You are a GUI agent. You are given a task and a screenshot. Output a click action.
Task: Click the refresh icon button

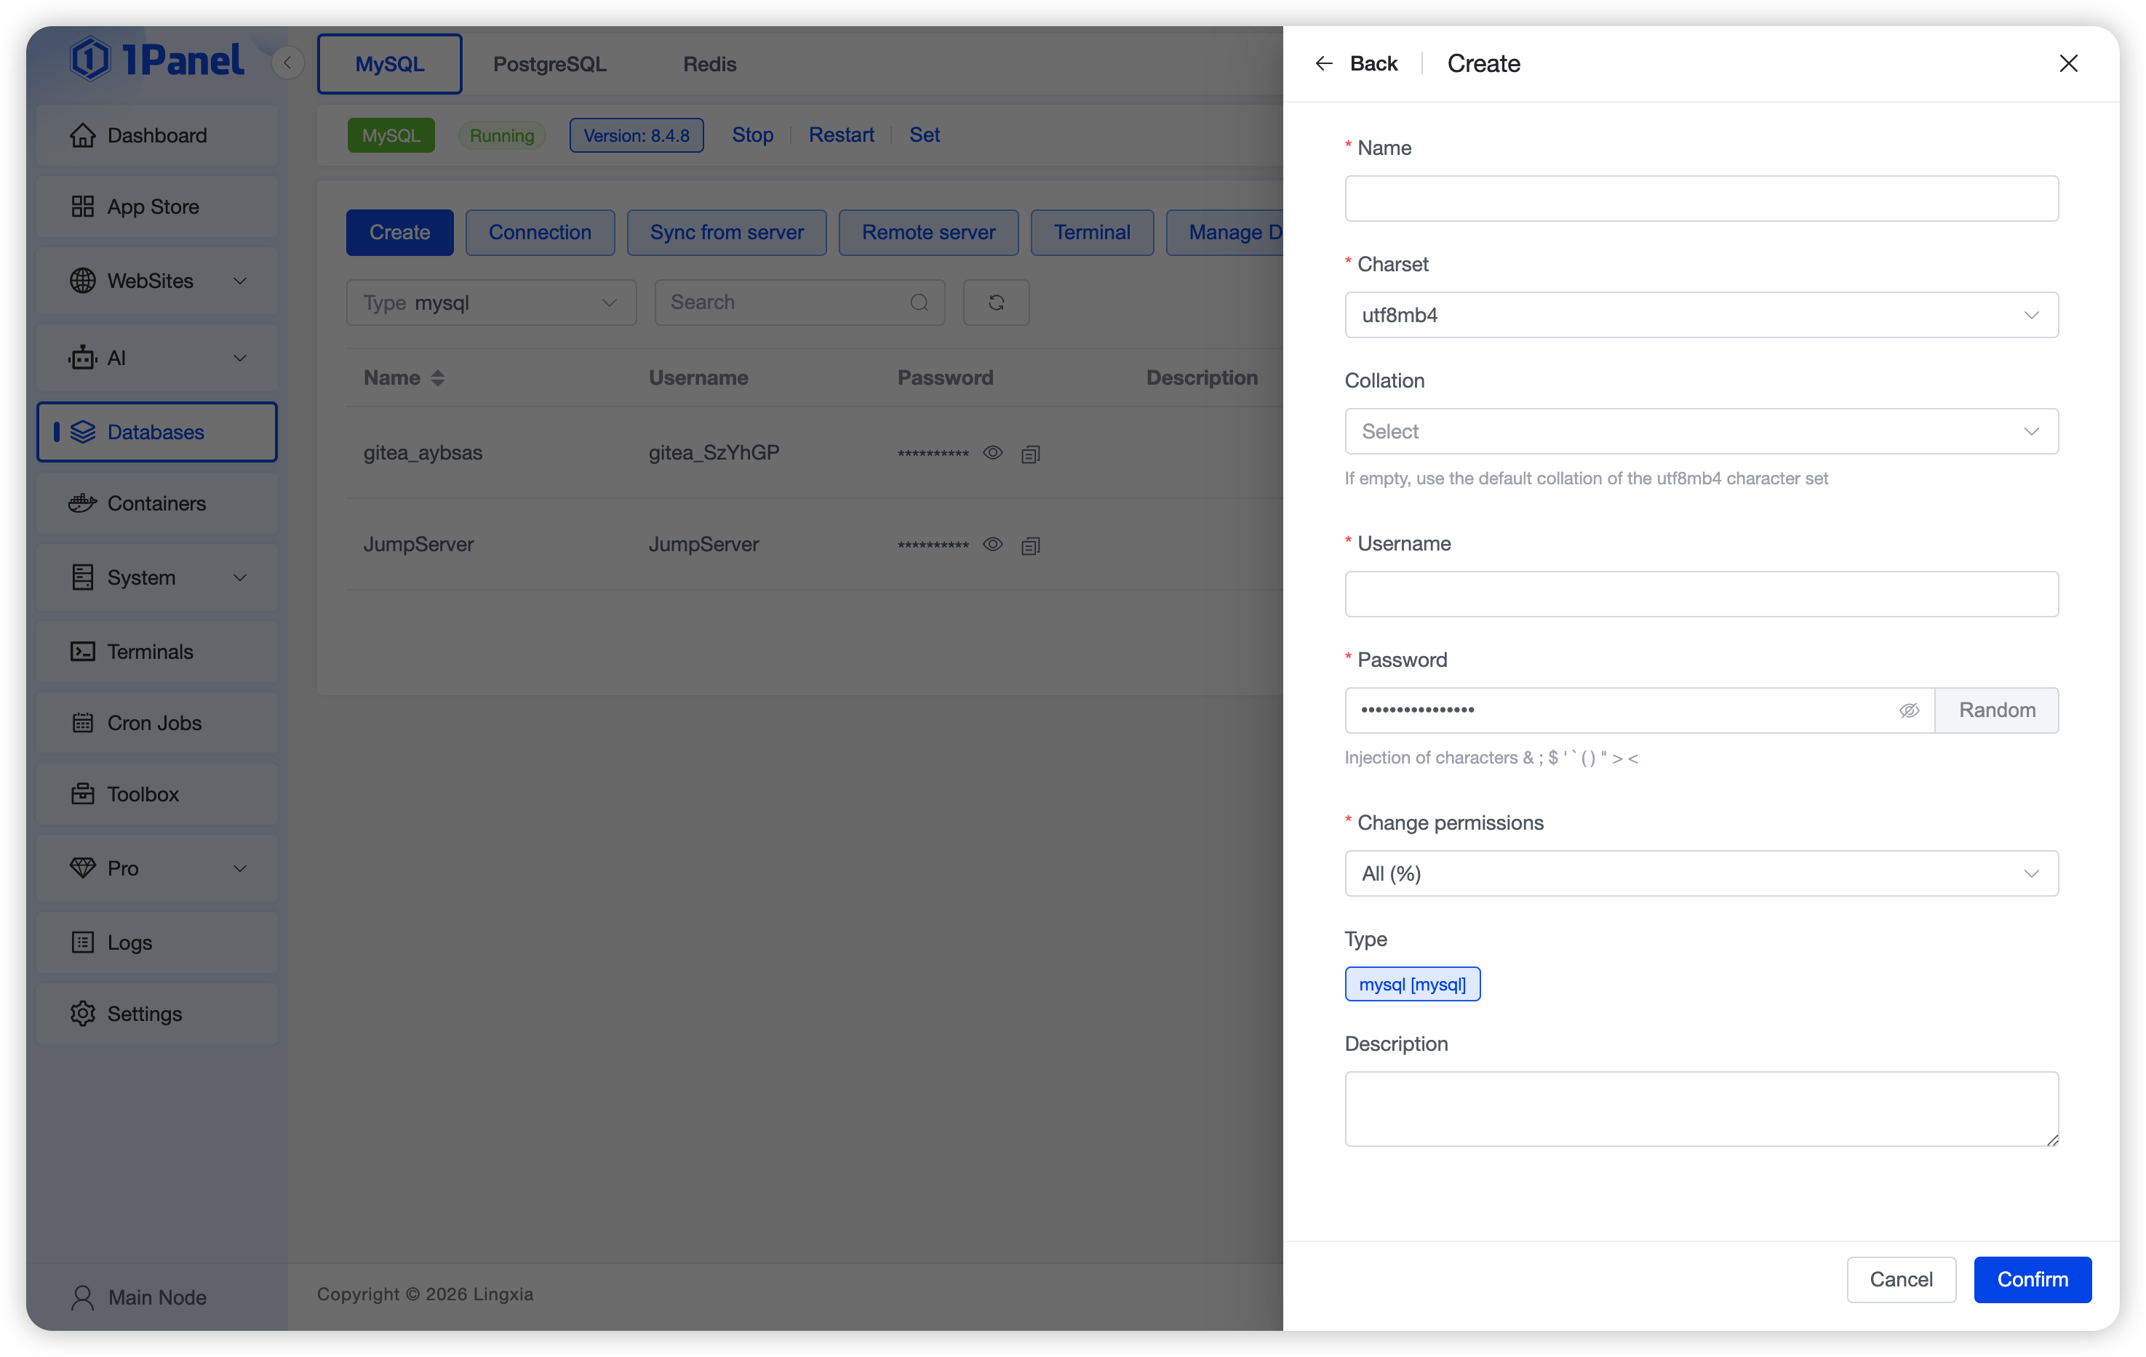click(x=995, y=303)
